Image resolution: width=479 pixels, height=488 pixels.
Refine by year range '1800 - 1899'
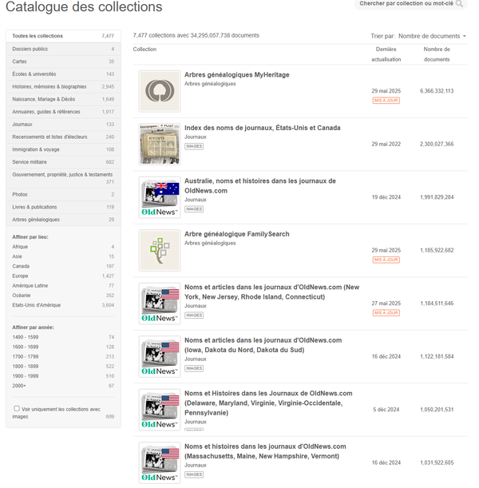(x=27, y=366)
